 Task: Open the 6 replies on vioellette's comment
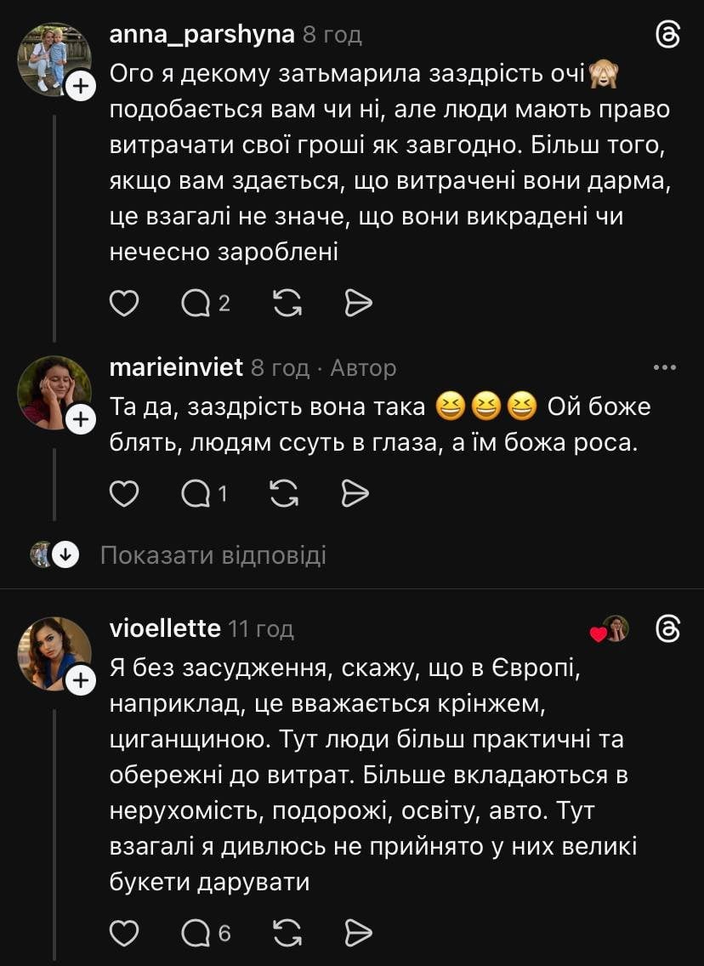pyautogui.click(x=206, y=933)
